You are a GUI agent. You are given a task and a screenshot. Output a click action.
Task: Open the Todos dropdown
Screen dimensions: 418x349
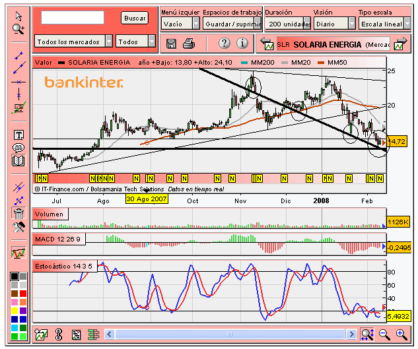coord(135,42)
